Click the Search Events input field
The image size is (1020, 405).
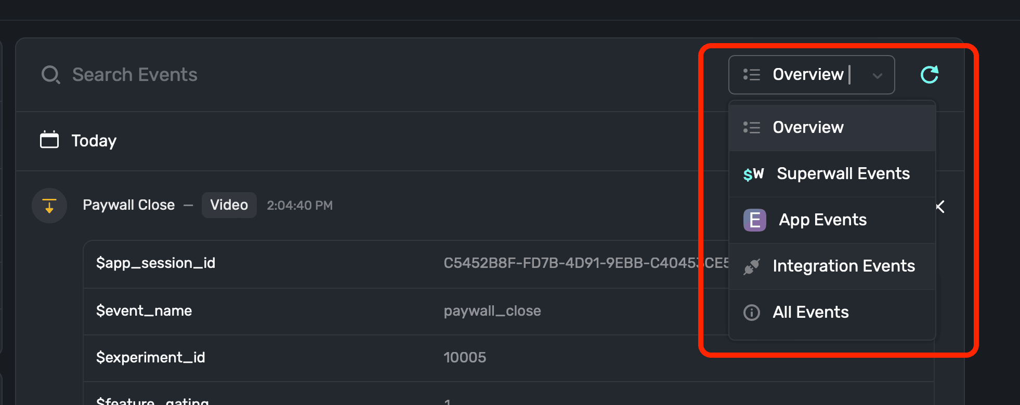(364, 75)
